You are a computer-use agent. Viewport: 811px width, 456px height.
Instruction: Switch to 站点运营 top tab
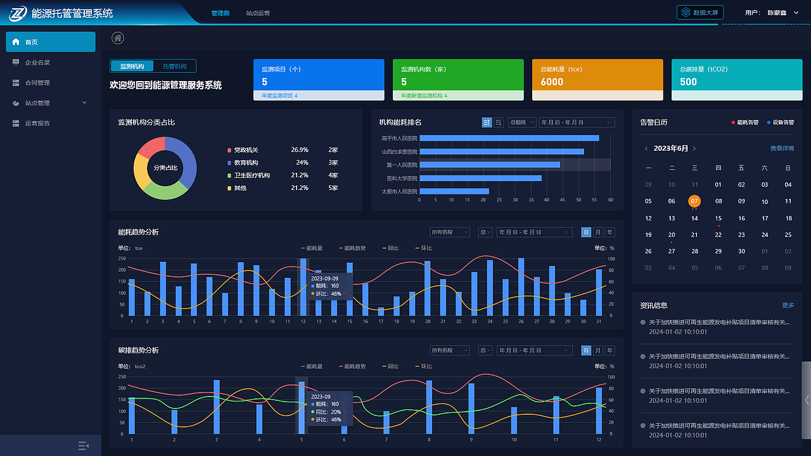point(259,13)
